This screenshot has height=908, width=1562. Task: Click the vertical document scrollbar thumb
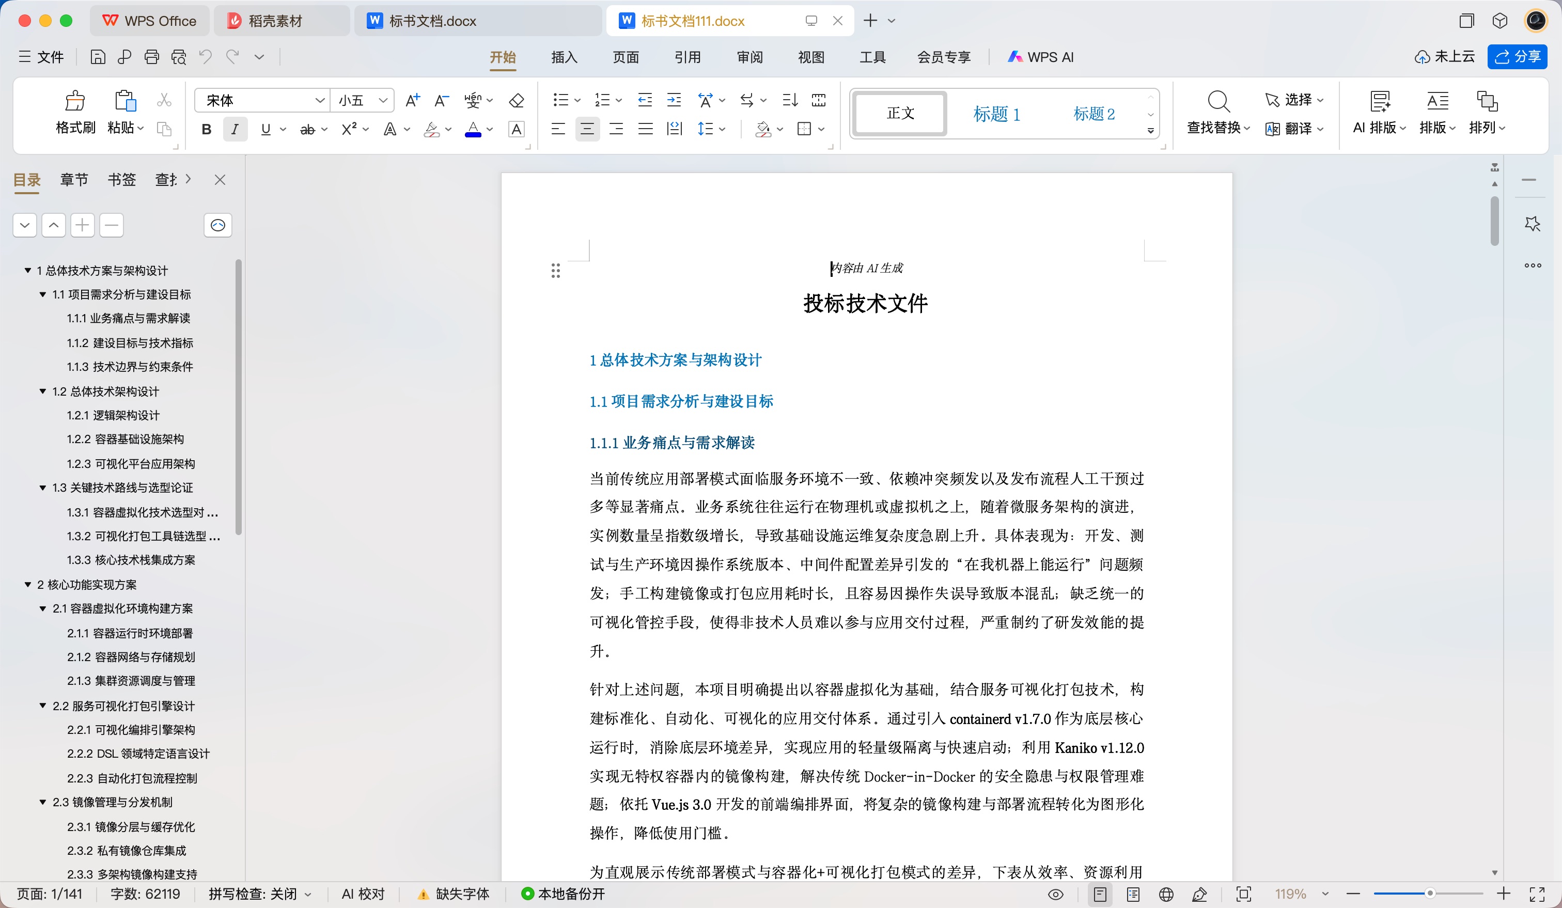pyautogui.click(x=1494, y=221)
